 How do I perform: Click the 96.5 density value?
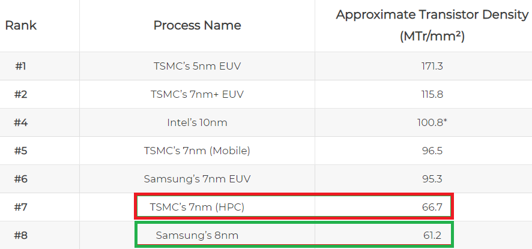pyautogui.click(x=432, y=150)
